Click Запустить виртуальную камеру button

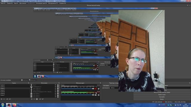[162, 92]
